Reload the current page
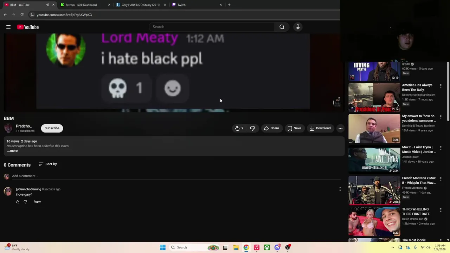The width and height of the screenshot is (450, 253). [22, 15]
